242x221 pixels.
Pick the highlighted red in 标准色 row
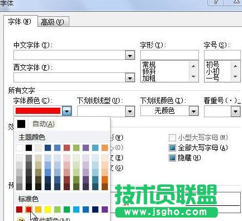(29, 209)
